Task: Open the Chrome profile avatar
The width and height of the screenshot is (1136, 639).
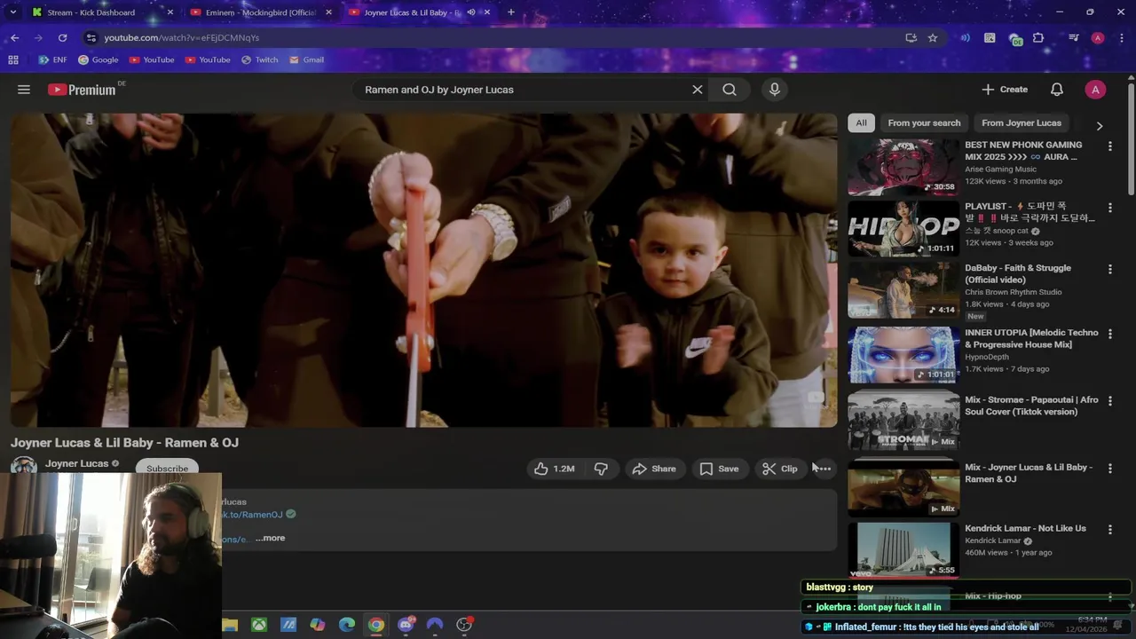Action: [x=1098, y=38]
